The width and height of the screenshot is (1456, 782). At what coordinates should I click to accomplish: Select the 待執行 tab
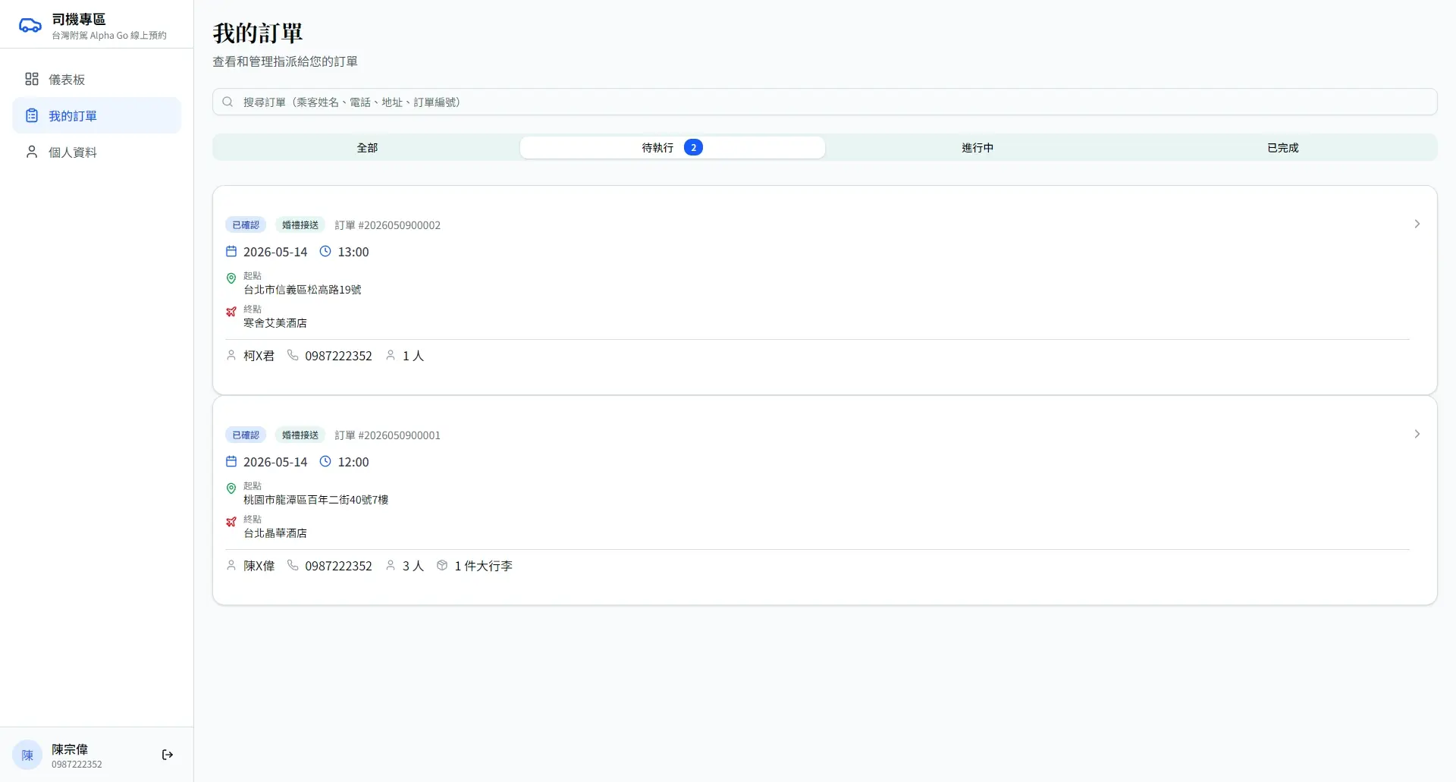coord(672,147)
